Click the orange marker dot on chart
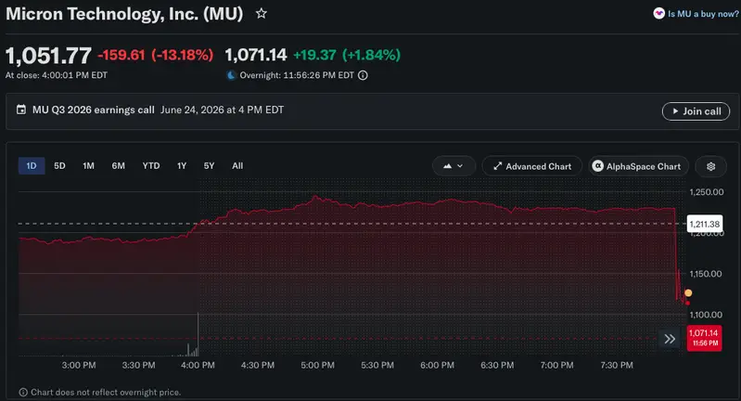The width and height of the screenshot is (741, 401). 688,292
